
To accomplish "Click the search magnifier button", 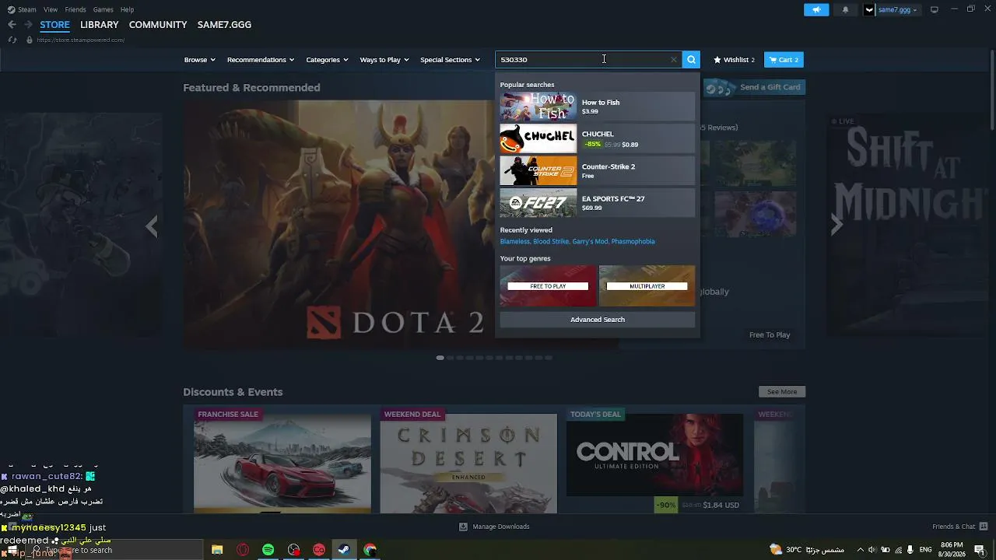I will [691, 60].
